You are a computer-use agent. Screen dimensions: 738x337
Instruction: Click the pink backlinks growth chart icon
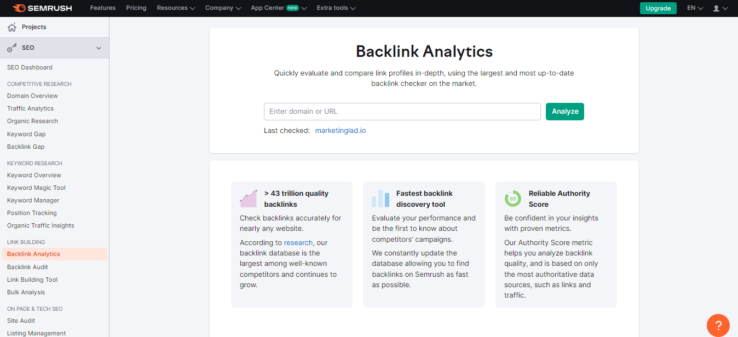[x=249, y=199]
